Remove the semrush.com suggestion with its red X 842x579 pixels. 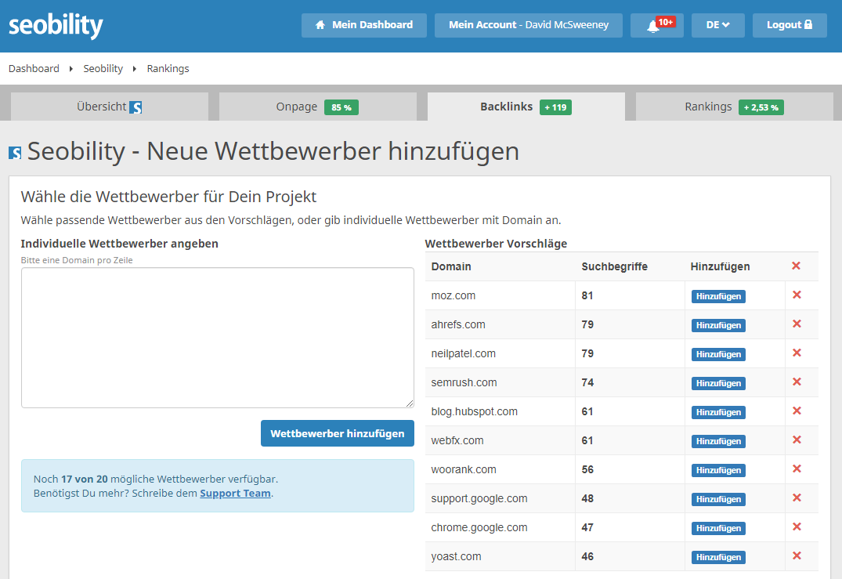[797, 382]
